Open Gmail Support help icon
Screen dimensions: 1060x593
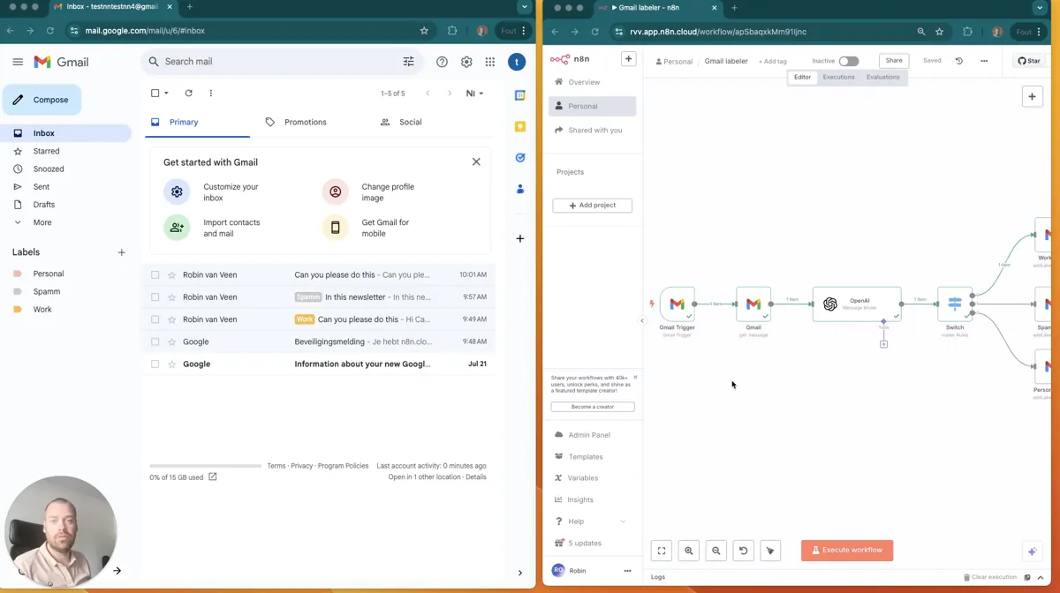[442, 62]
